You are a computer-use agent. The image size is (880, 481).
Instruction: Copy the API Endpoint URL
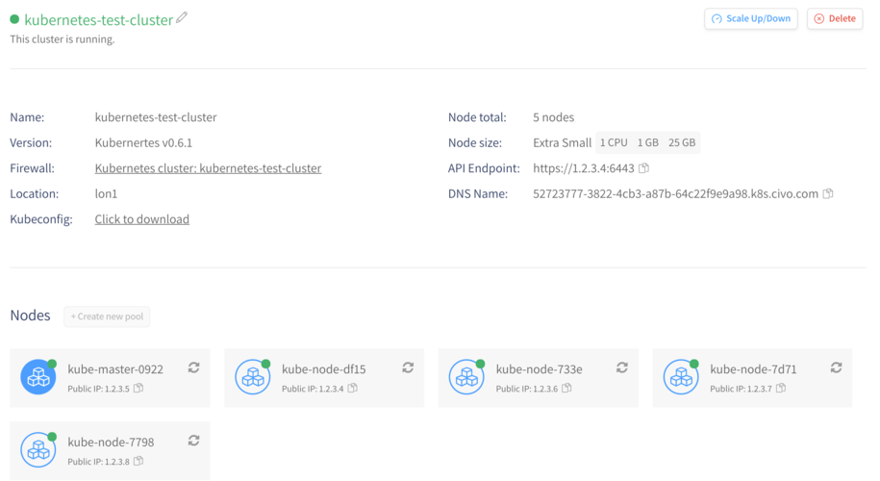pos(644,167)
